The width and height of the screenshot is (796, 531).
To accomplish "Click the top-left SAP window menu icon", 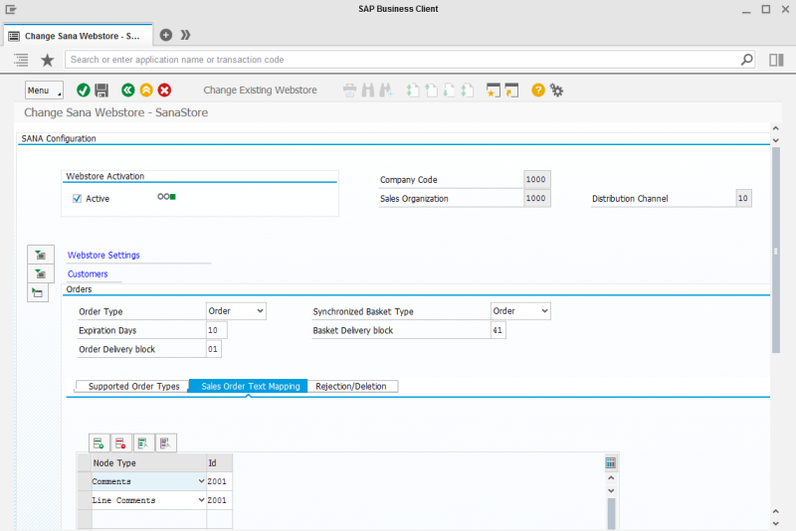I will (11, 9).
